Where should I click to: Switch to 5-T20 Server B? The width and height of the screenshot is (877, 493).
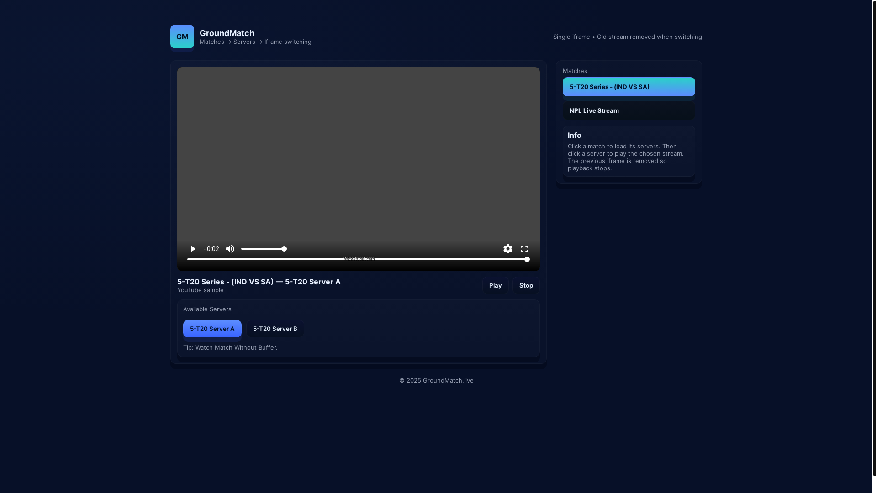275,329
